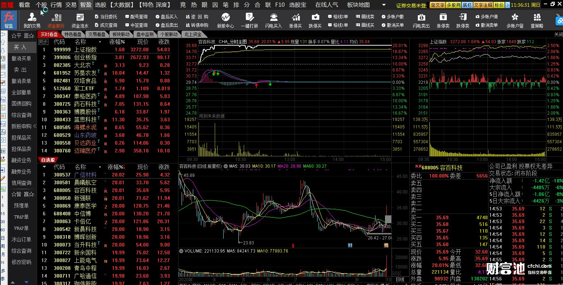563x285 pixels.
Task: Switch to 特色看盘 tab
Action: (x=73, y=34)
